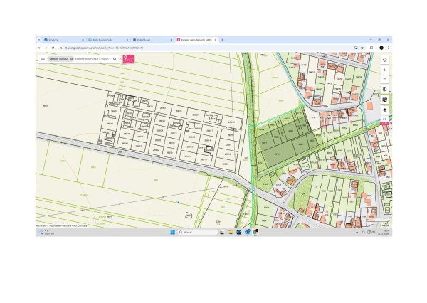Viewport: 427px width, 303px height.
Task: Click the parcel search input field
Action: [x=94, y=59]
